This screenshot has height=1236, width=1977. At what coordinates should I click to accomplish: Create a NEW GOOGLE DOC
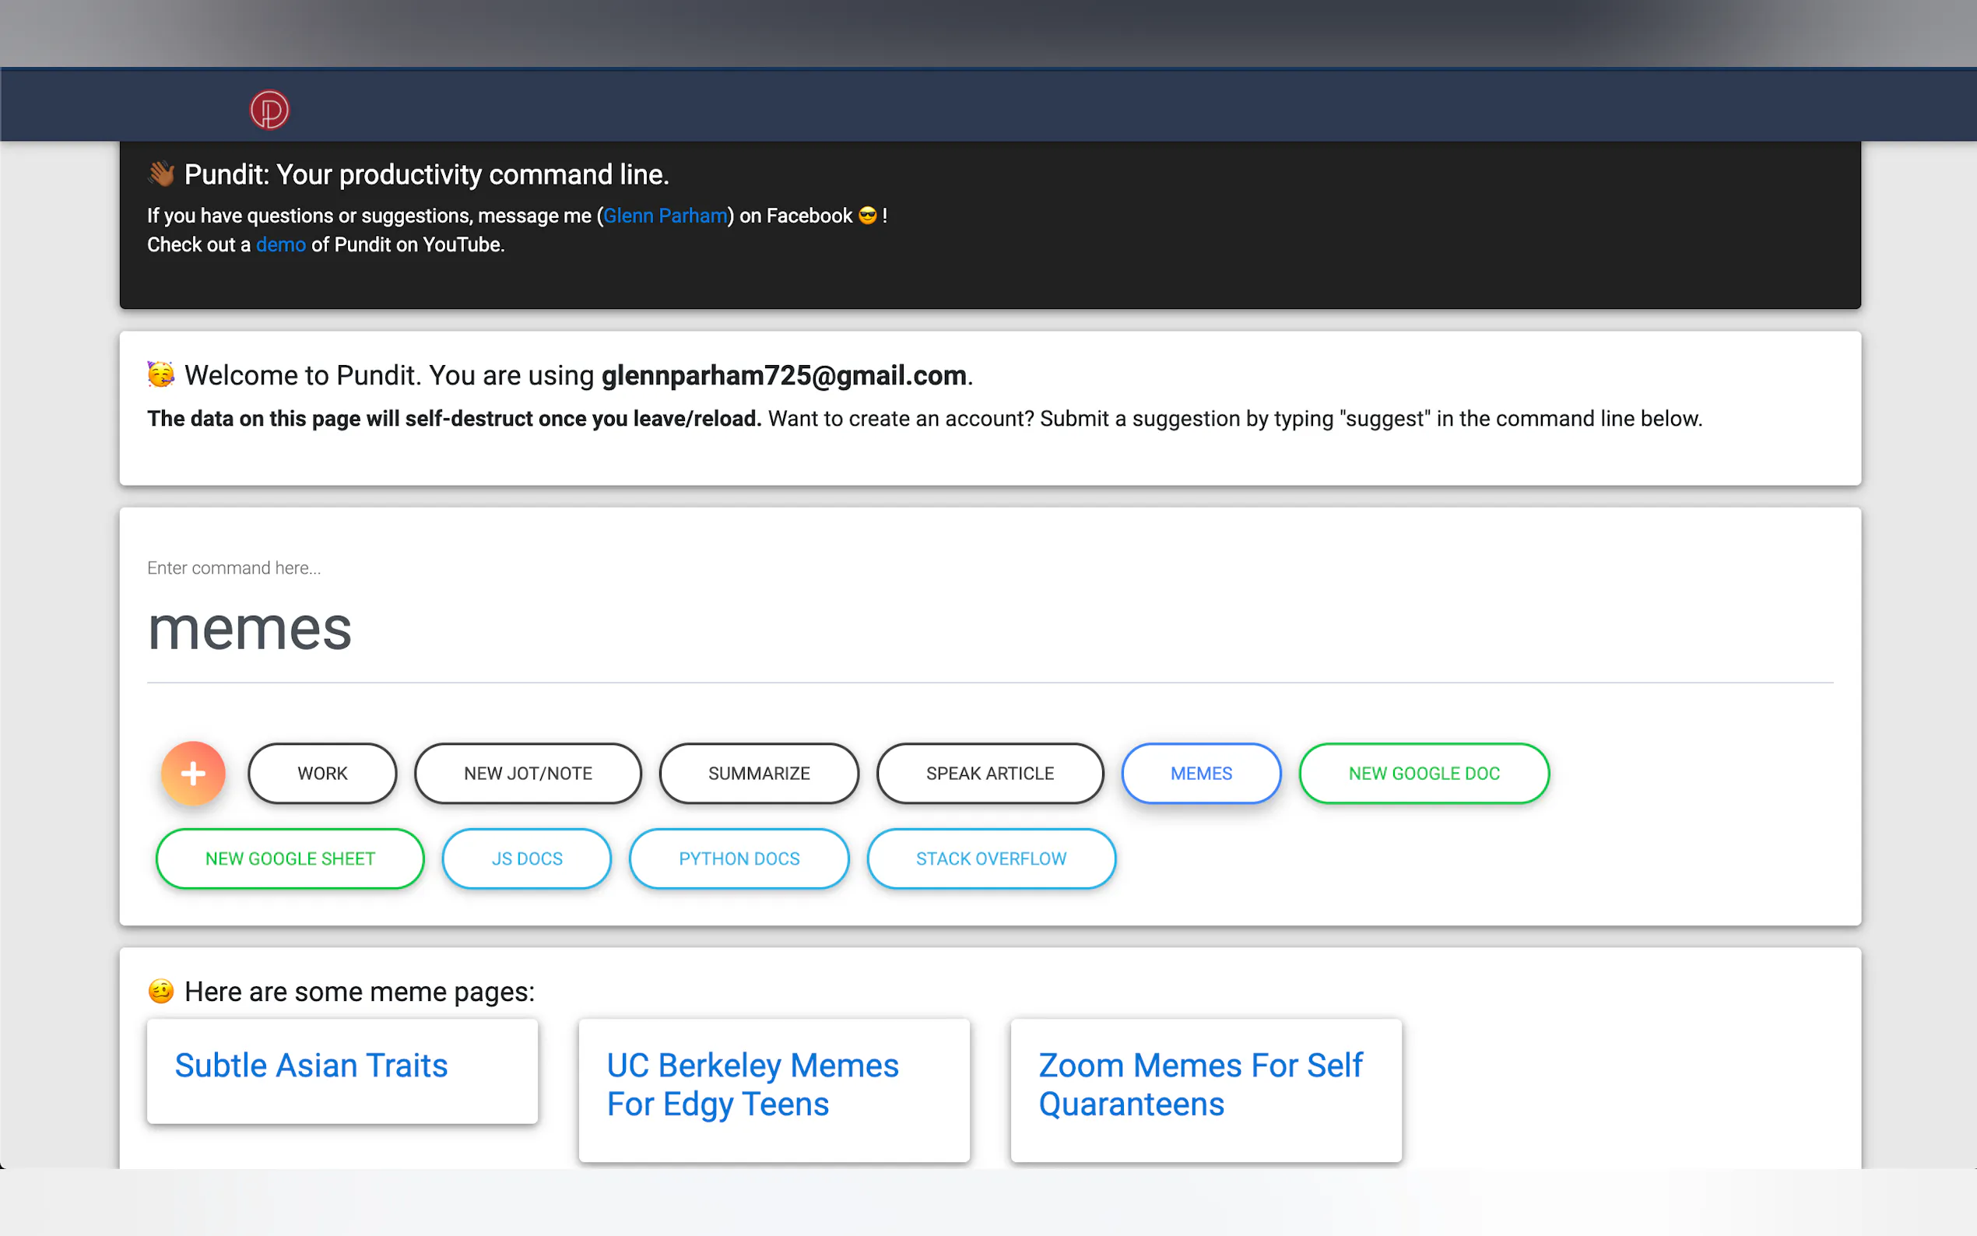pos(1424,774)
